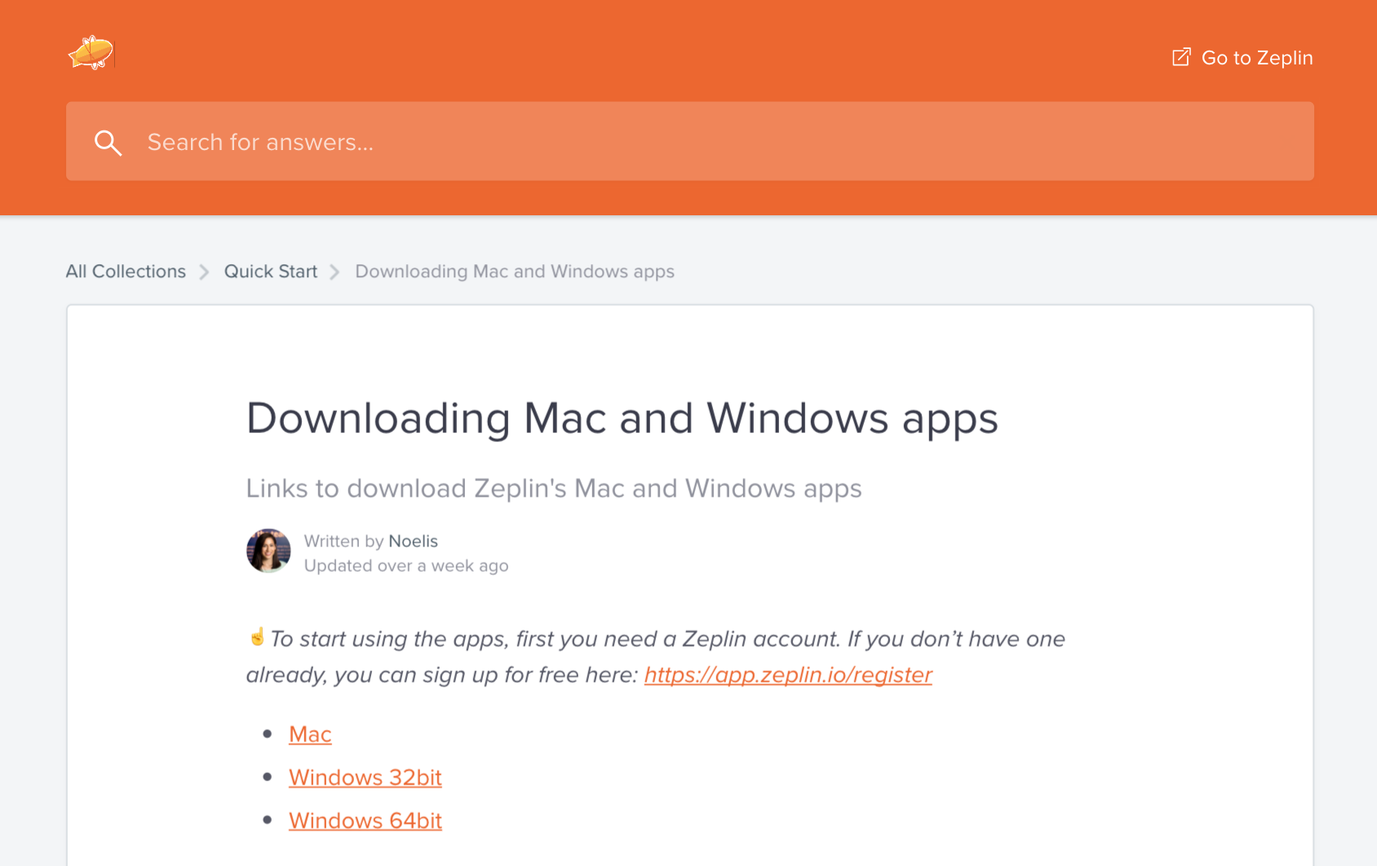Viewport: 1377px width, 866px height.
Task: Click the article subtitle about download links
Action: coord(553,488)
